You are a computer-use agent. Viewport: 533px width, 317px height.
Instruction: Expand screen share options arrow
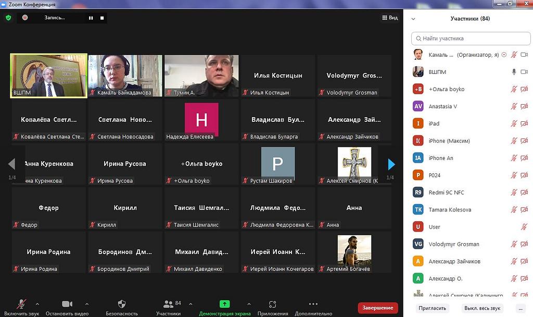pyautogui.click(x=249, y=303)
